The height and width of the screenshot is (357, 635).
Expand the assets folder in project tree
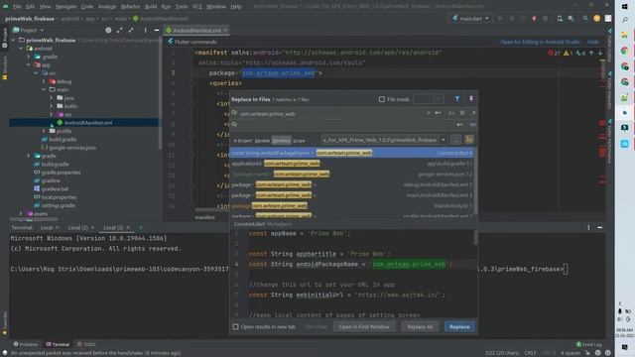[21, 213]
